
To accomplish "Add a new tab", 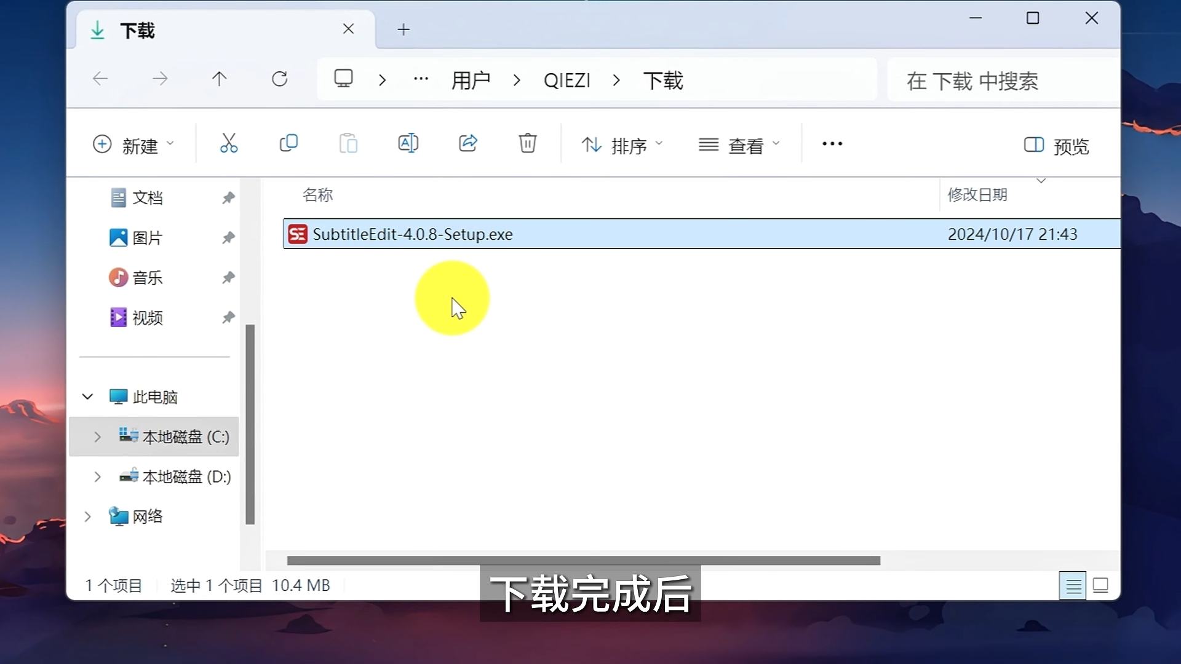I will coord(404,30).
